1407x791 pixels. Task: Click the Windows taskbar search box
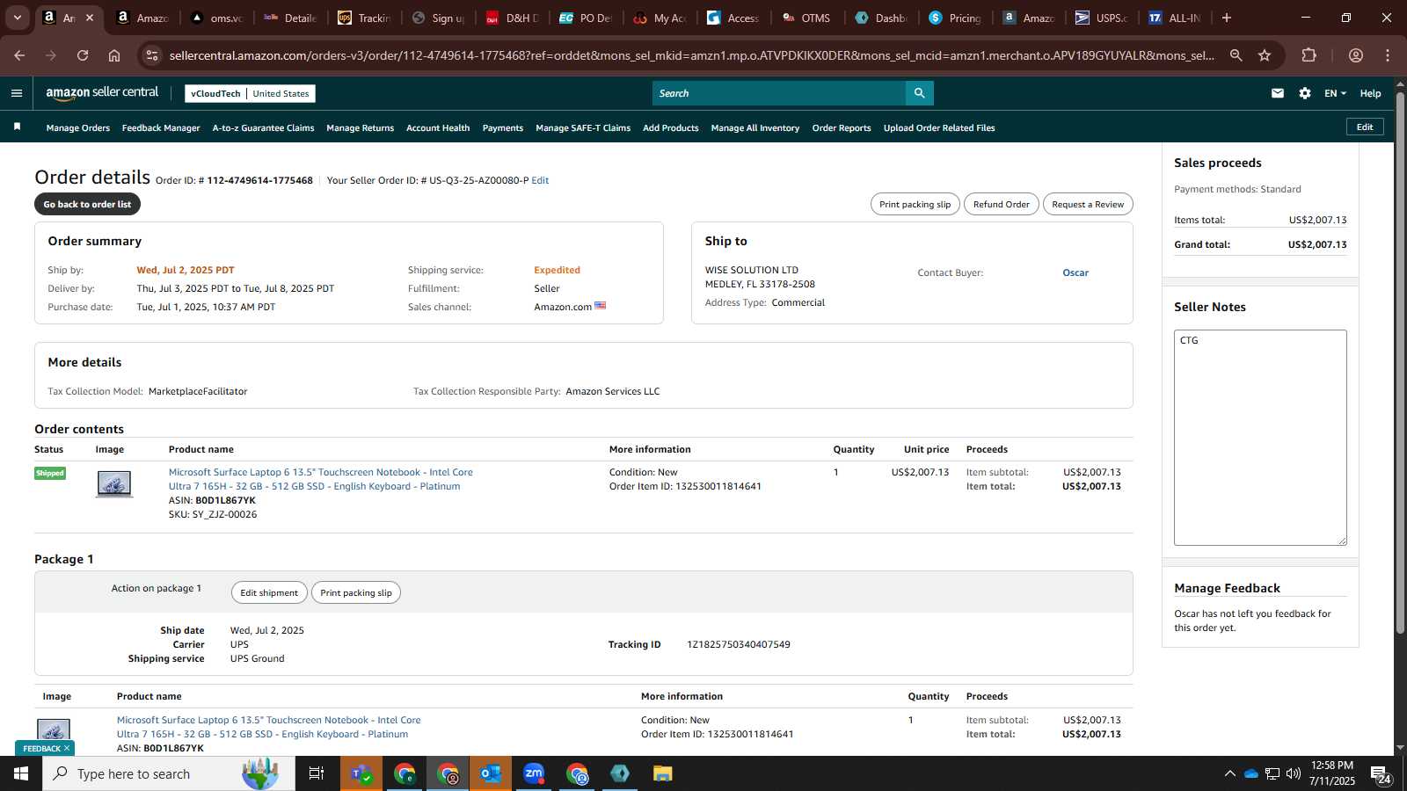click(x=167, y=773)
